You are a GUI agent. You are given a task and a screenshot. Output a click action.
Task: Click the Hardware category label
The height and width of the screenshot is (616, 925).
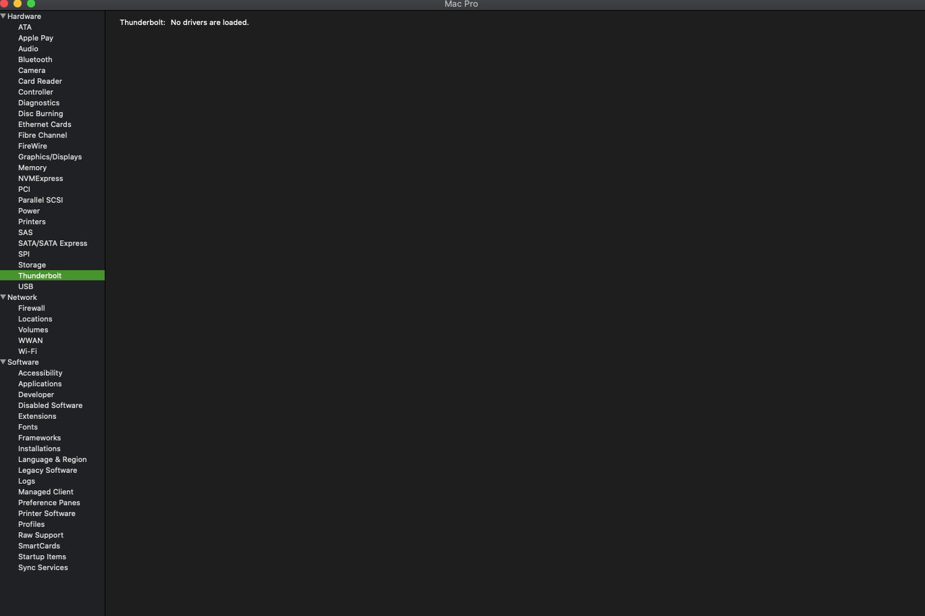click(24, 16)
